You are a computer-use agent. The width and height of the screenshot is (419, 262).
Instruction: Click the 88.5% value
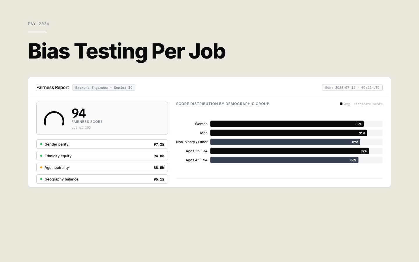coord(159,168)
